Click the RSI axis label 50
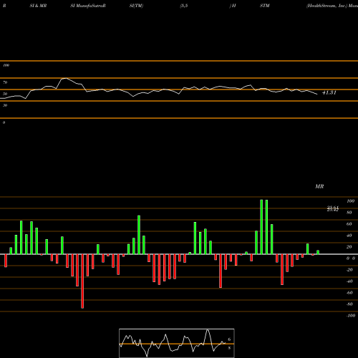 tap(5, 94)
